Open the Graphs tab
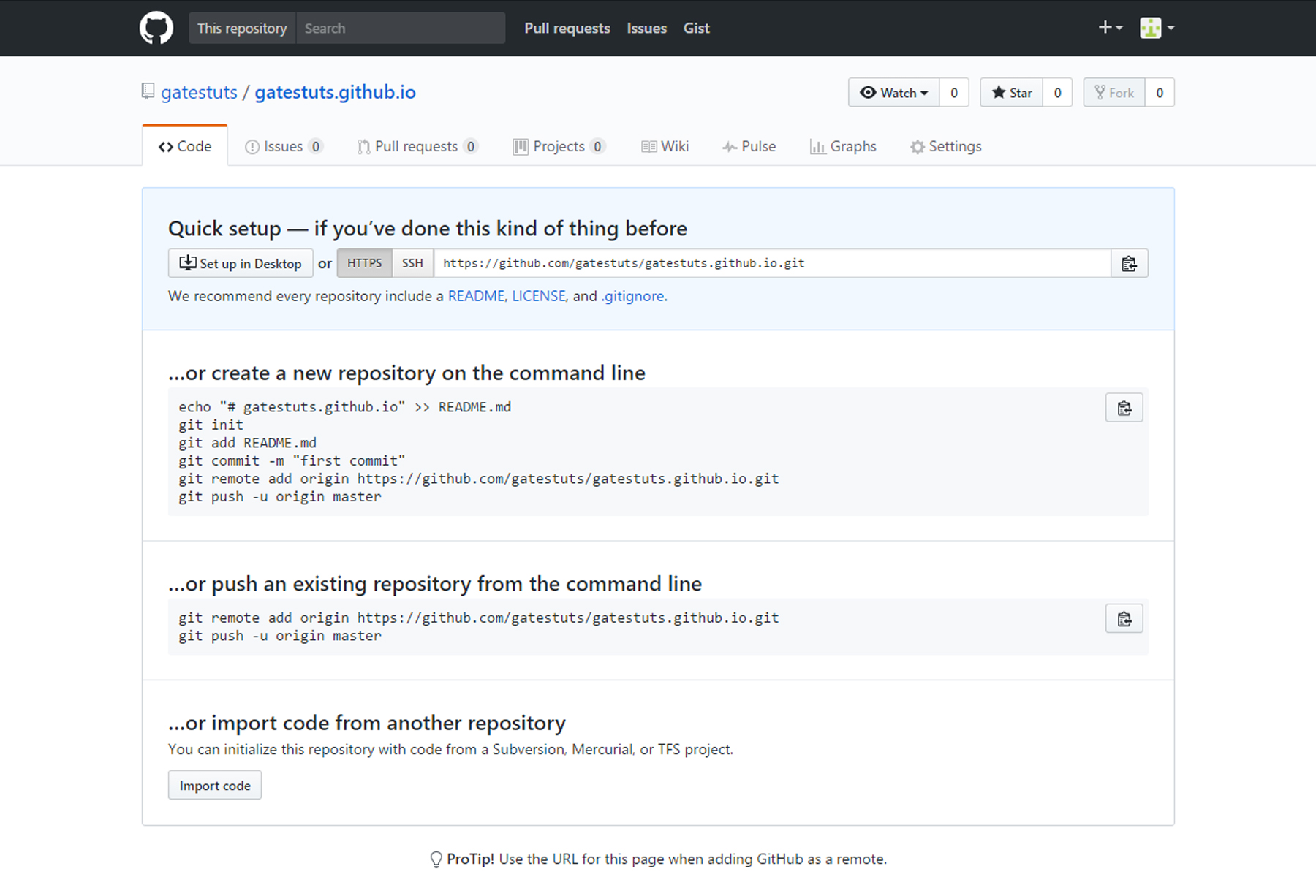Image resolution: width=1316 pixels, height=877 pixels. pos(843,146)
